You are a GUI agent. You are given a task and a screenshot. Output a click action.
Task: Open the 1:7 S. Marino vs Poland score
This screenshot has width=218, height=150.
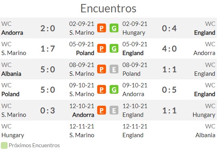48,49
